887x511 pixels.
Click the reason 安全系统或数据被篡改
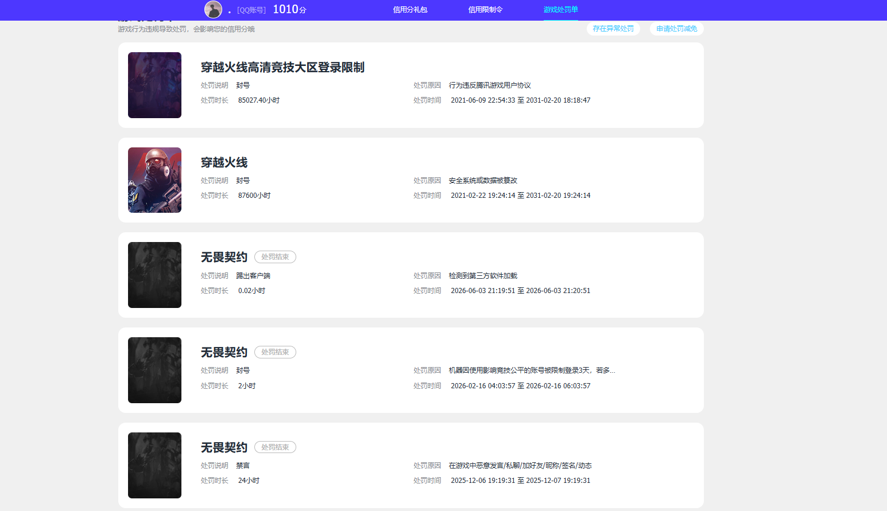point(483,181)
